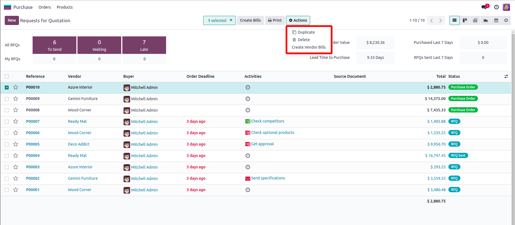
Task: Choose Duplicate from Actions menu
Action: click(306, 32)
